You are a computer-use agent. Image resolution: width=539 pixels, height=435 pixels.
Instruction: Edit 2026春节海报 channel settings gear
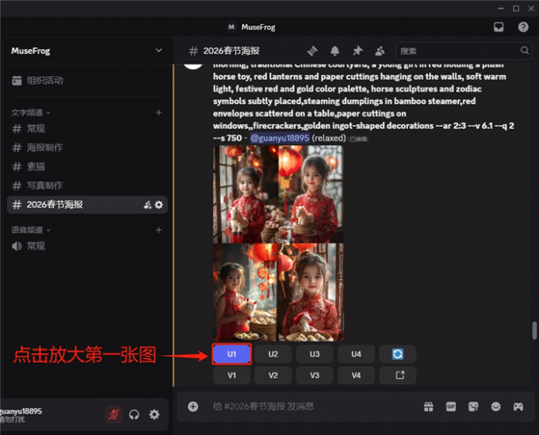pyautogui.click(x=159, y=204)
